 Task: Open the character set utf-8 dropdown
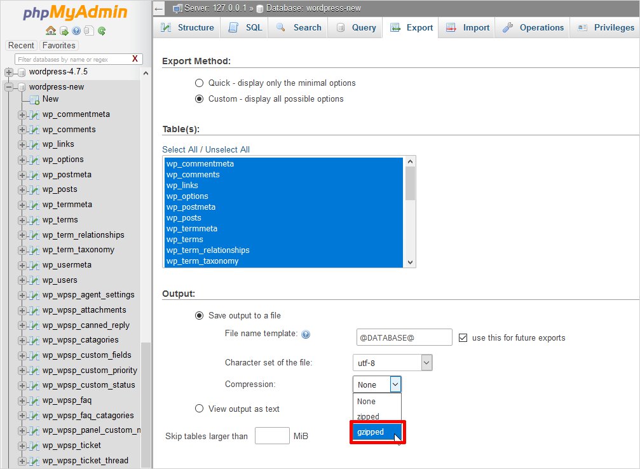[x=392, y=363]
